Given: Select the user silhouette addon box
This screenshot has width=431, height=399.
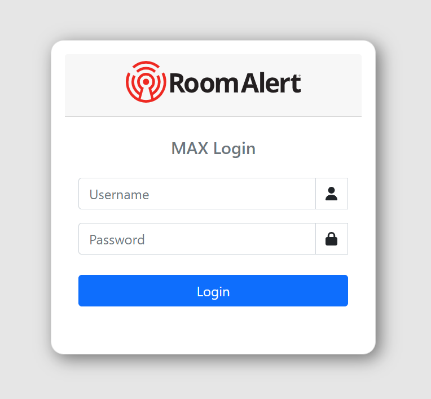Looking at the screenshot, I should coord(332,194).
